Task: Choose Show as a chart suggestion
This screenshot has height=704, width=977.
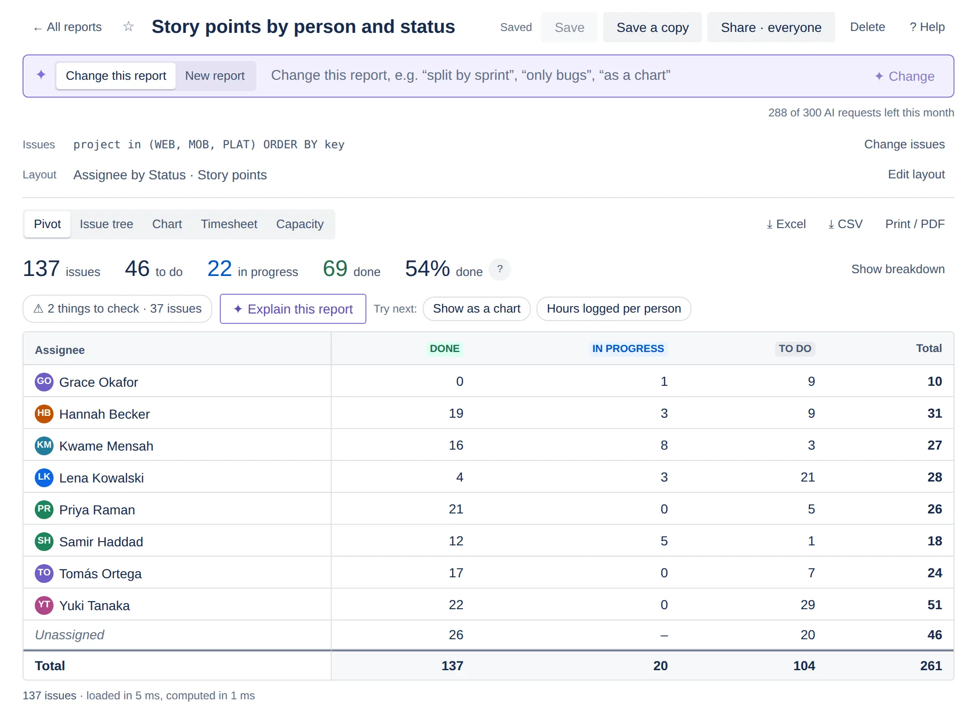Action: [477, 309]
